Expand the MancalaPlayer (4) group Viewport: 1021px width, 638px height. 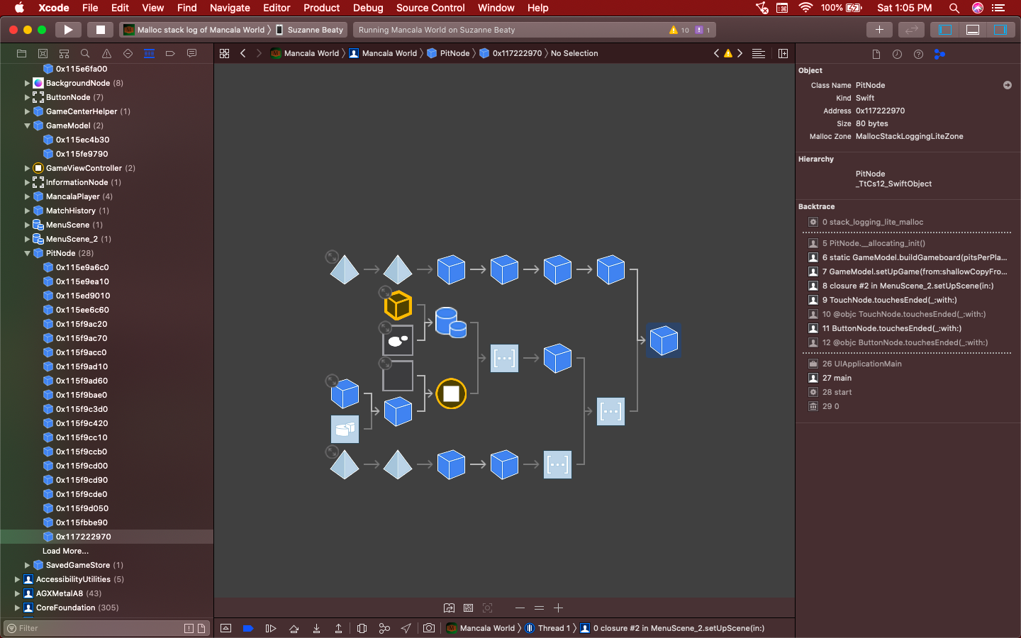27,196
